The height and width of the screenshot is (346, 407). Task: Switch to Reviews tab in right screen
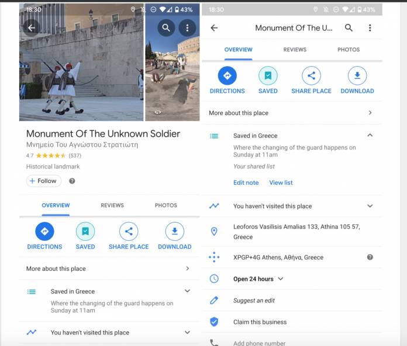click(x=295, y=50)
